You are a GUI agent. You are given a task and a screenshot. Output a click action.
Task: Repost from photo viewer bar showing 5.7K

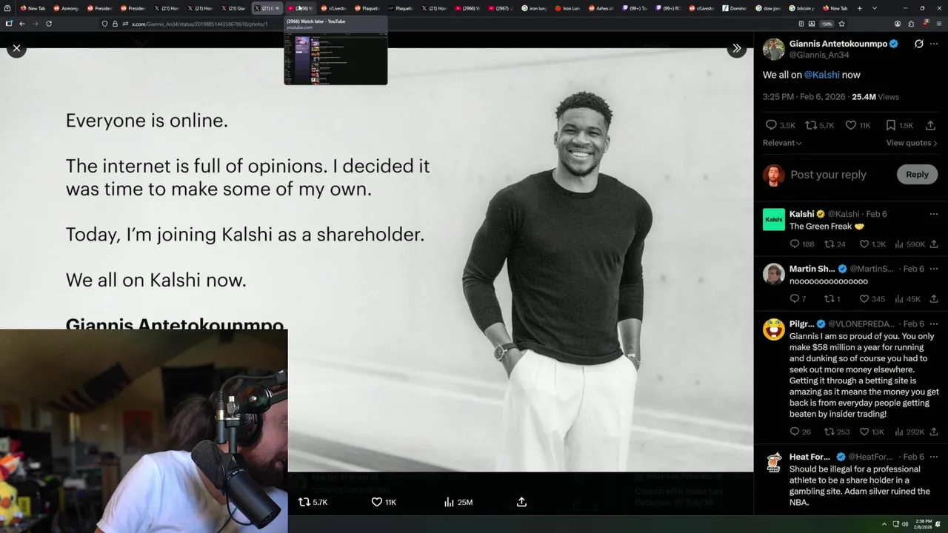[312, 502]
